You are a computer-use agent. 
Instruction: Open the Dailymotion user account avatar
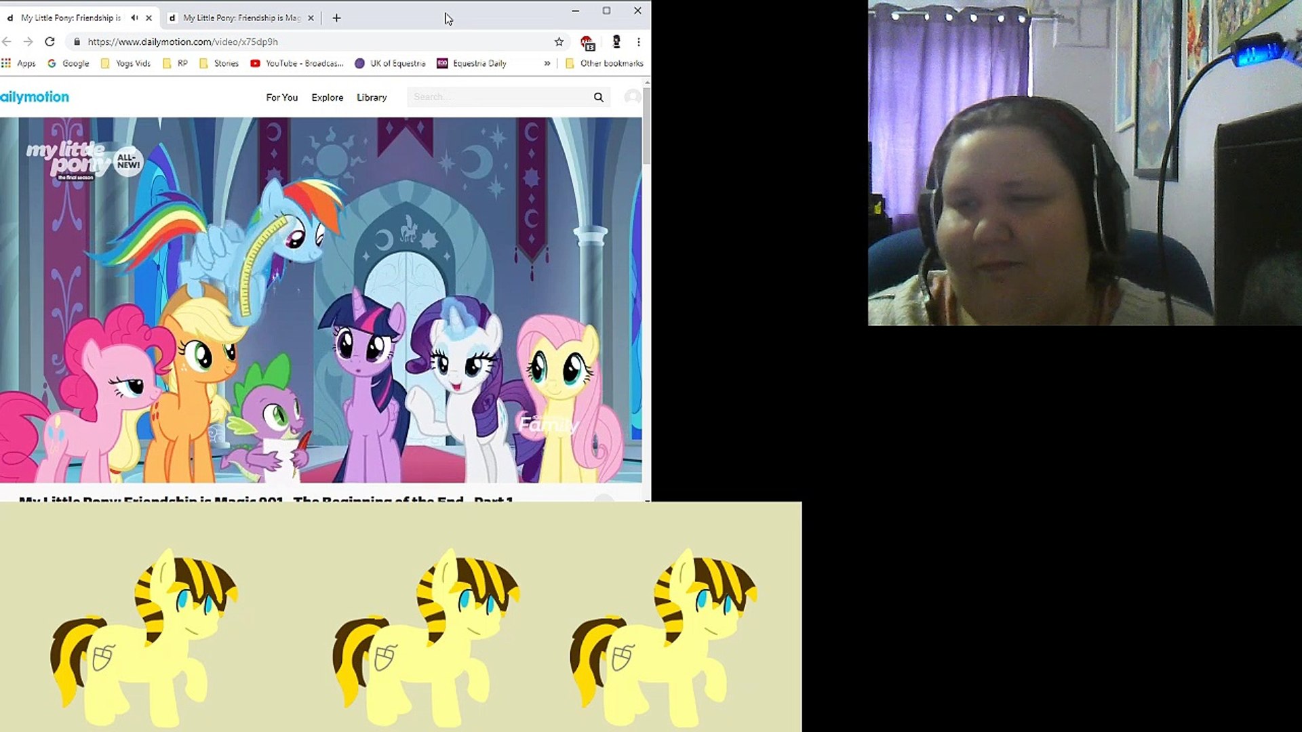[x=632, y=98]
